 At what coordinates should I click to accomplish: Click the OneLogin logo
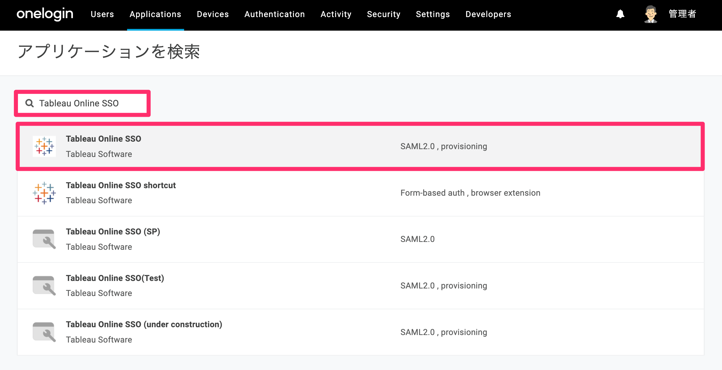(45, 14)
